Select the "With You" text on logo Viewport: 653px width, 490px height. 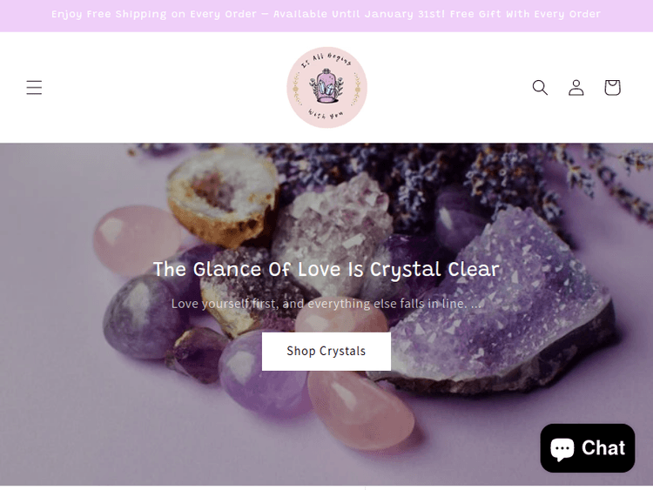(x=326, y=113)
